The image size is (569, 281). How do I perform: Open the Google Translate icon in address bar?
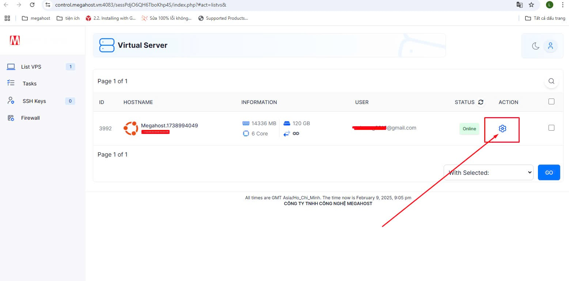pyautogui.click(x=519, y=5)
